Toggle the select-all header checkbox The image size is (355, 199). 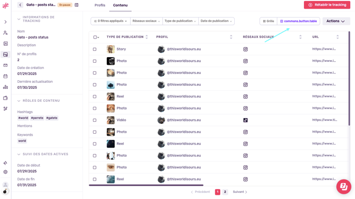(x=95, y=37)
